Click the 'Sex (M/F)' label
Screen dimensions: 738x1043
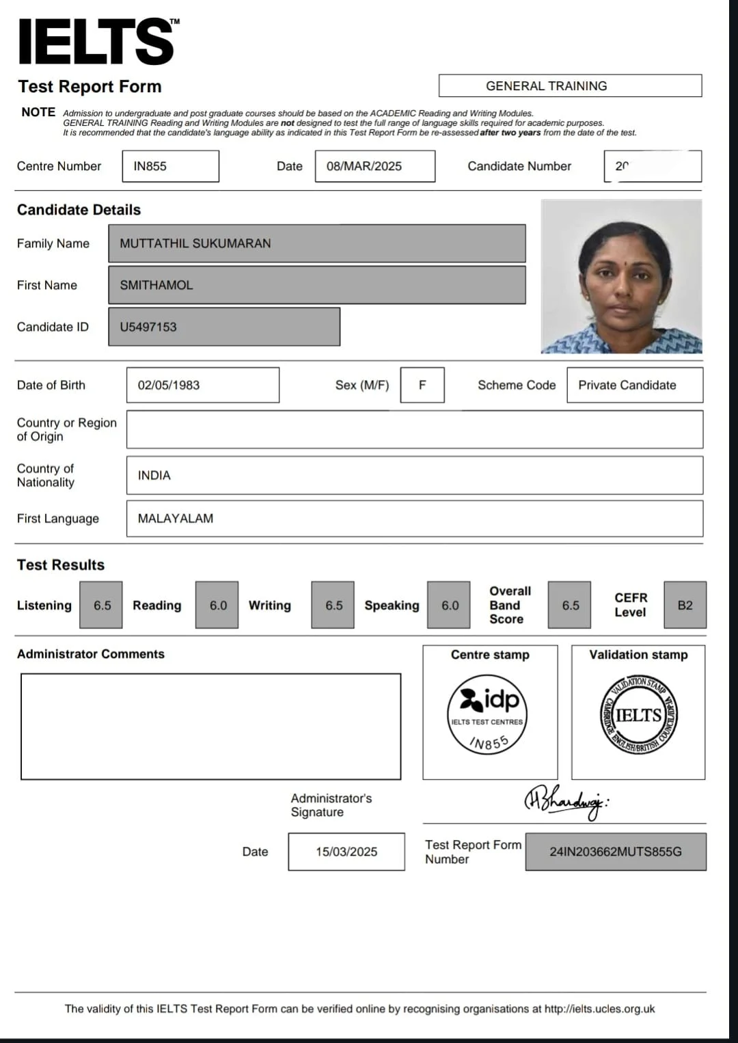[362, 385]
